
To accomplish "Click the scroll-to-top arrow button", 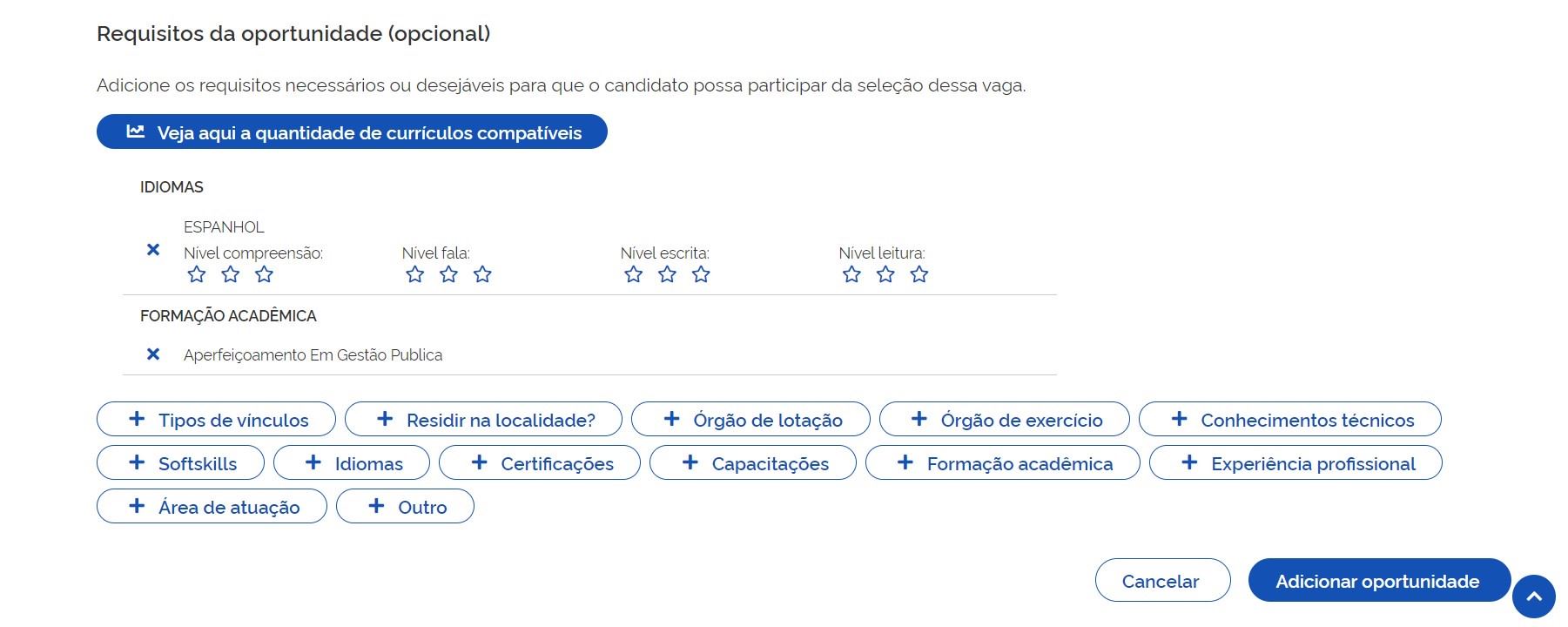I will [1533, 597].
